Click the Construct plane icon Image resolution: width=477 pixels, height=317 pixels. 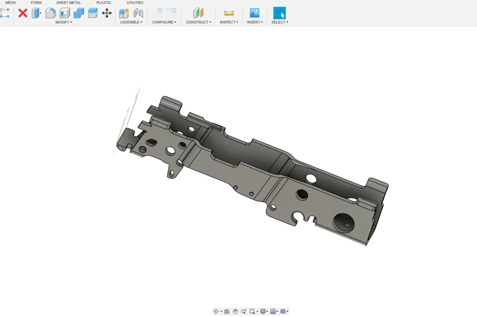(198, 13)
